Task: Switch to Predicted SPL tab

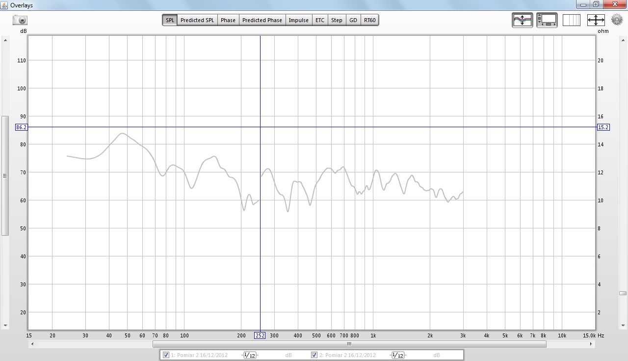Action: (x=197, y=20)
